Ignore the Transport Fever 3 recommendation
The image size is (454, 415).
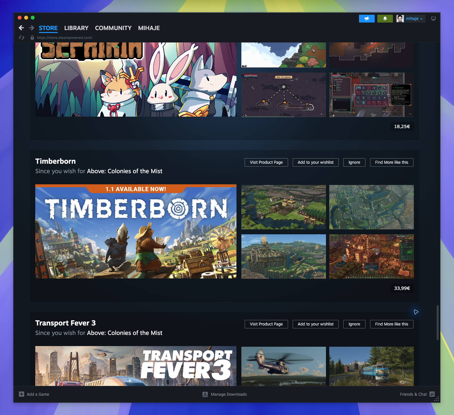354,324
